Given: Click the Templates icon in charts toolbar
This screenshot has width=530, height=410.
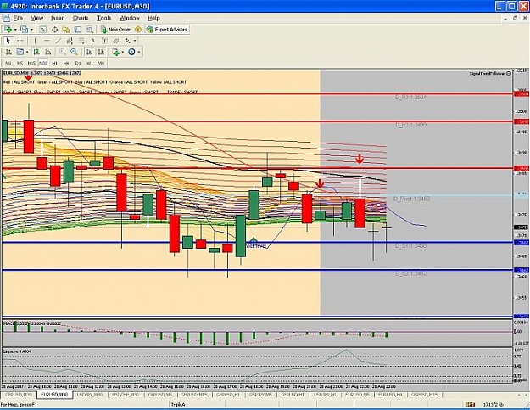Looking at the screenshot, I should pos(20,52).
